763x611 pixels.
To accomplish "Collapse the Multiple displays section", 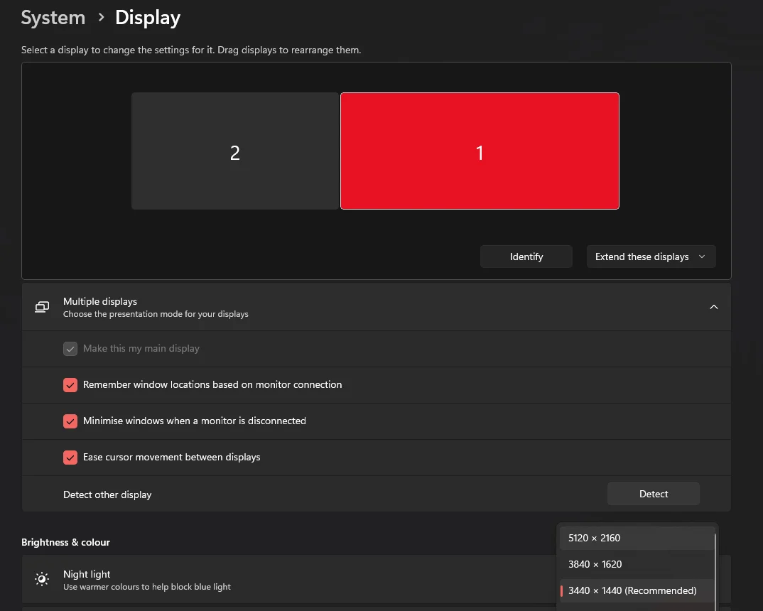I will pyautogui.click(x=714, y=307).
